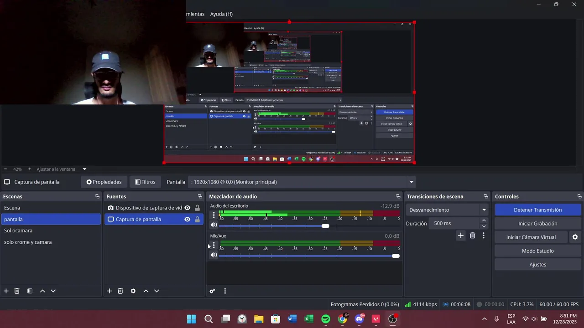584x328 pixels.
Task: Select the Escena scene
Action: click(51, 208)
